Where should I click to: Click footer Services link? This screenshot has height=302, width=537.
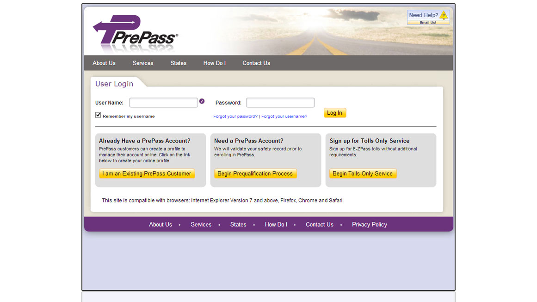(x=201, y=225)
